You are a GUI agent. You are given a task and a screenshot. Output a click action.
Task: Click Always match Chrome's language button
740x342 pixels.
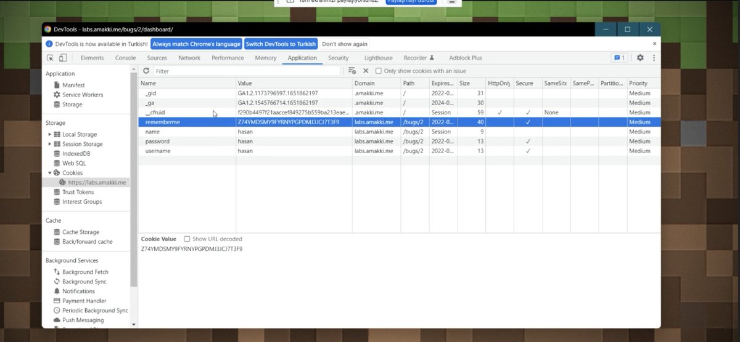coord(196,44)
